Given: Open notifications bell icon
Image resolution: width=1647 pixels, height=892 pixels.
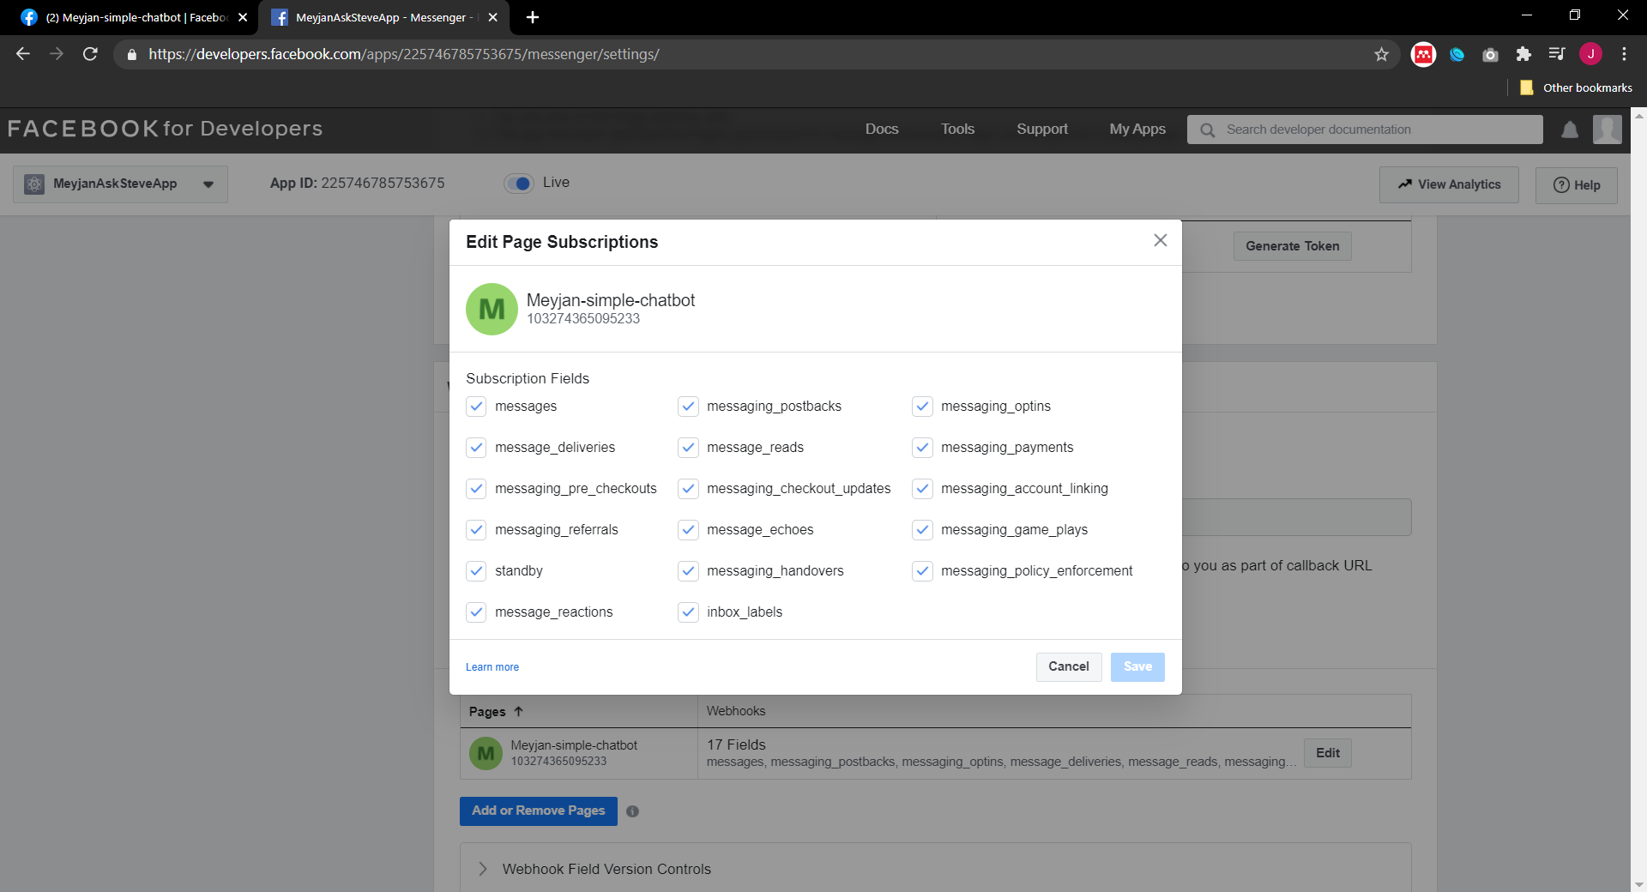Looking at the screenshot, I should coord(1570,130).
